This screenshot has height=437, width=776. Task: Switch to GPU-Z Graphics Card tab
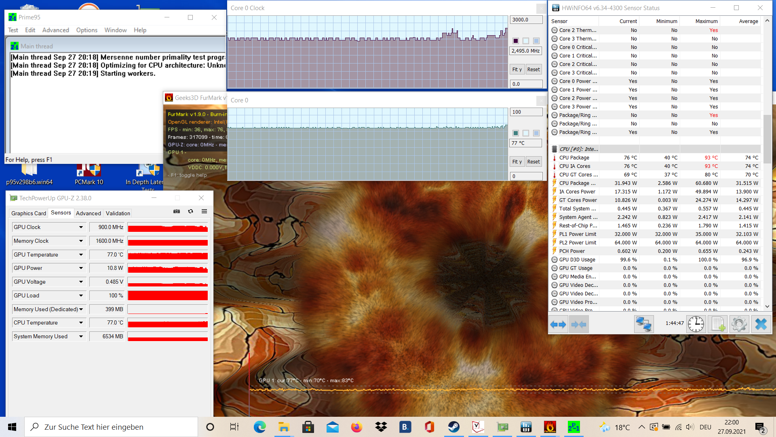(x=28, y=213)
